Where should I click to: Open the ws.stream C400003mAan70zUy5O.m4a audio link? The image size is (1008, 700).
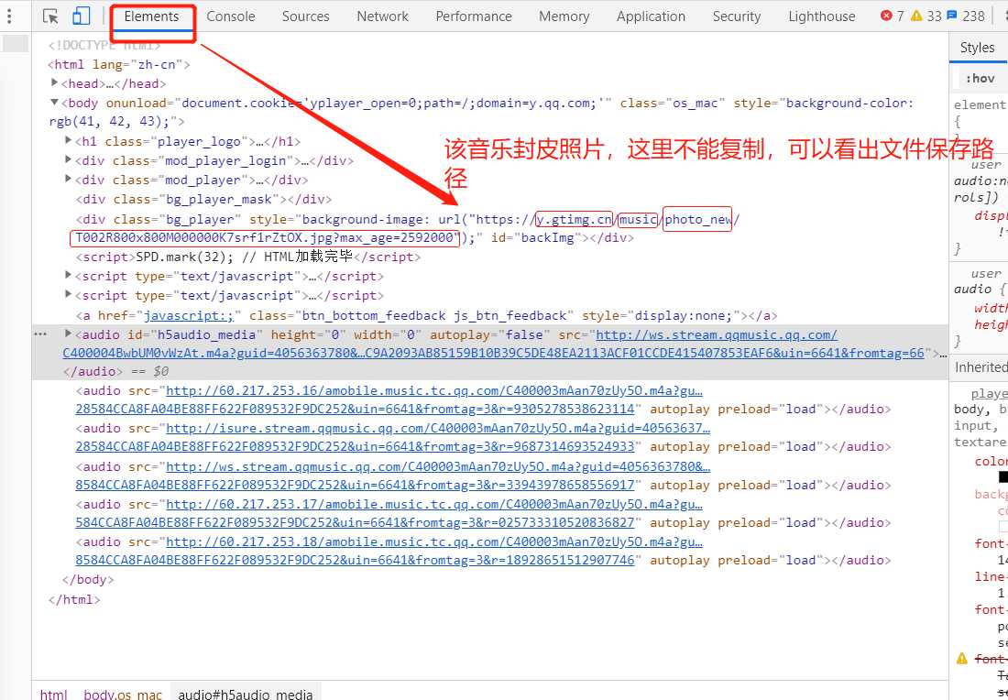click(393, 476)
